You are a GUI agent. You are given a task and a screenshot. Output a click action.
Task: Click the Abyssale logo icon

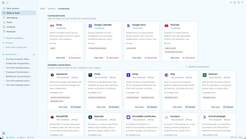click(90, 117)
